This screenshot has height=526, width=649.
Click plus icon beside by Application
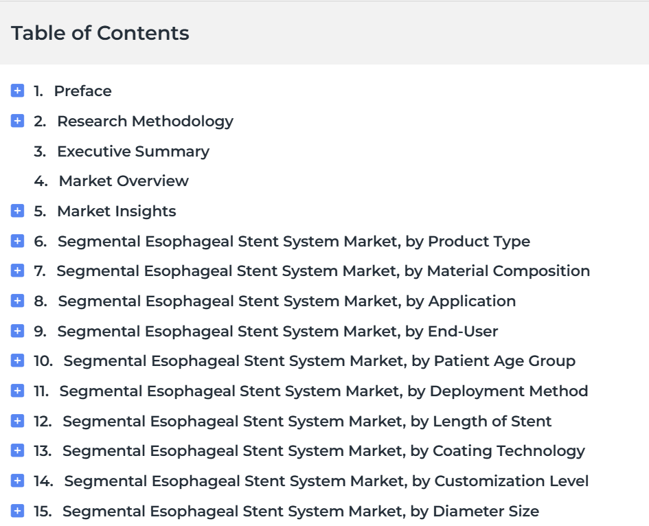[x=17, y=301]
